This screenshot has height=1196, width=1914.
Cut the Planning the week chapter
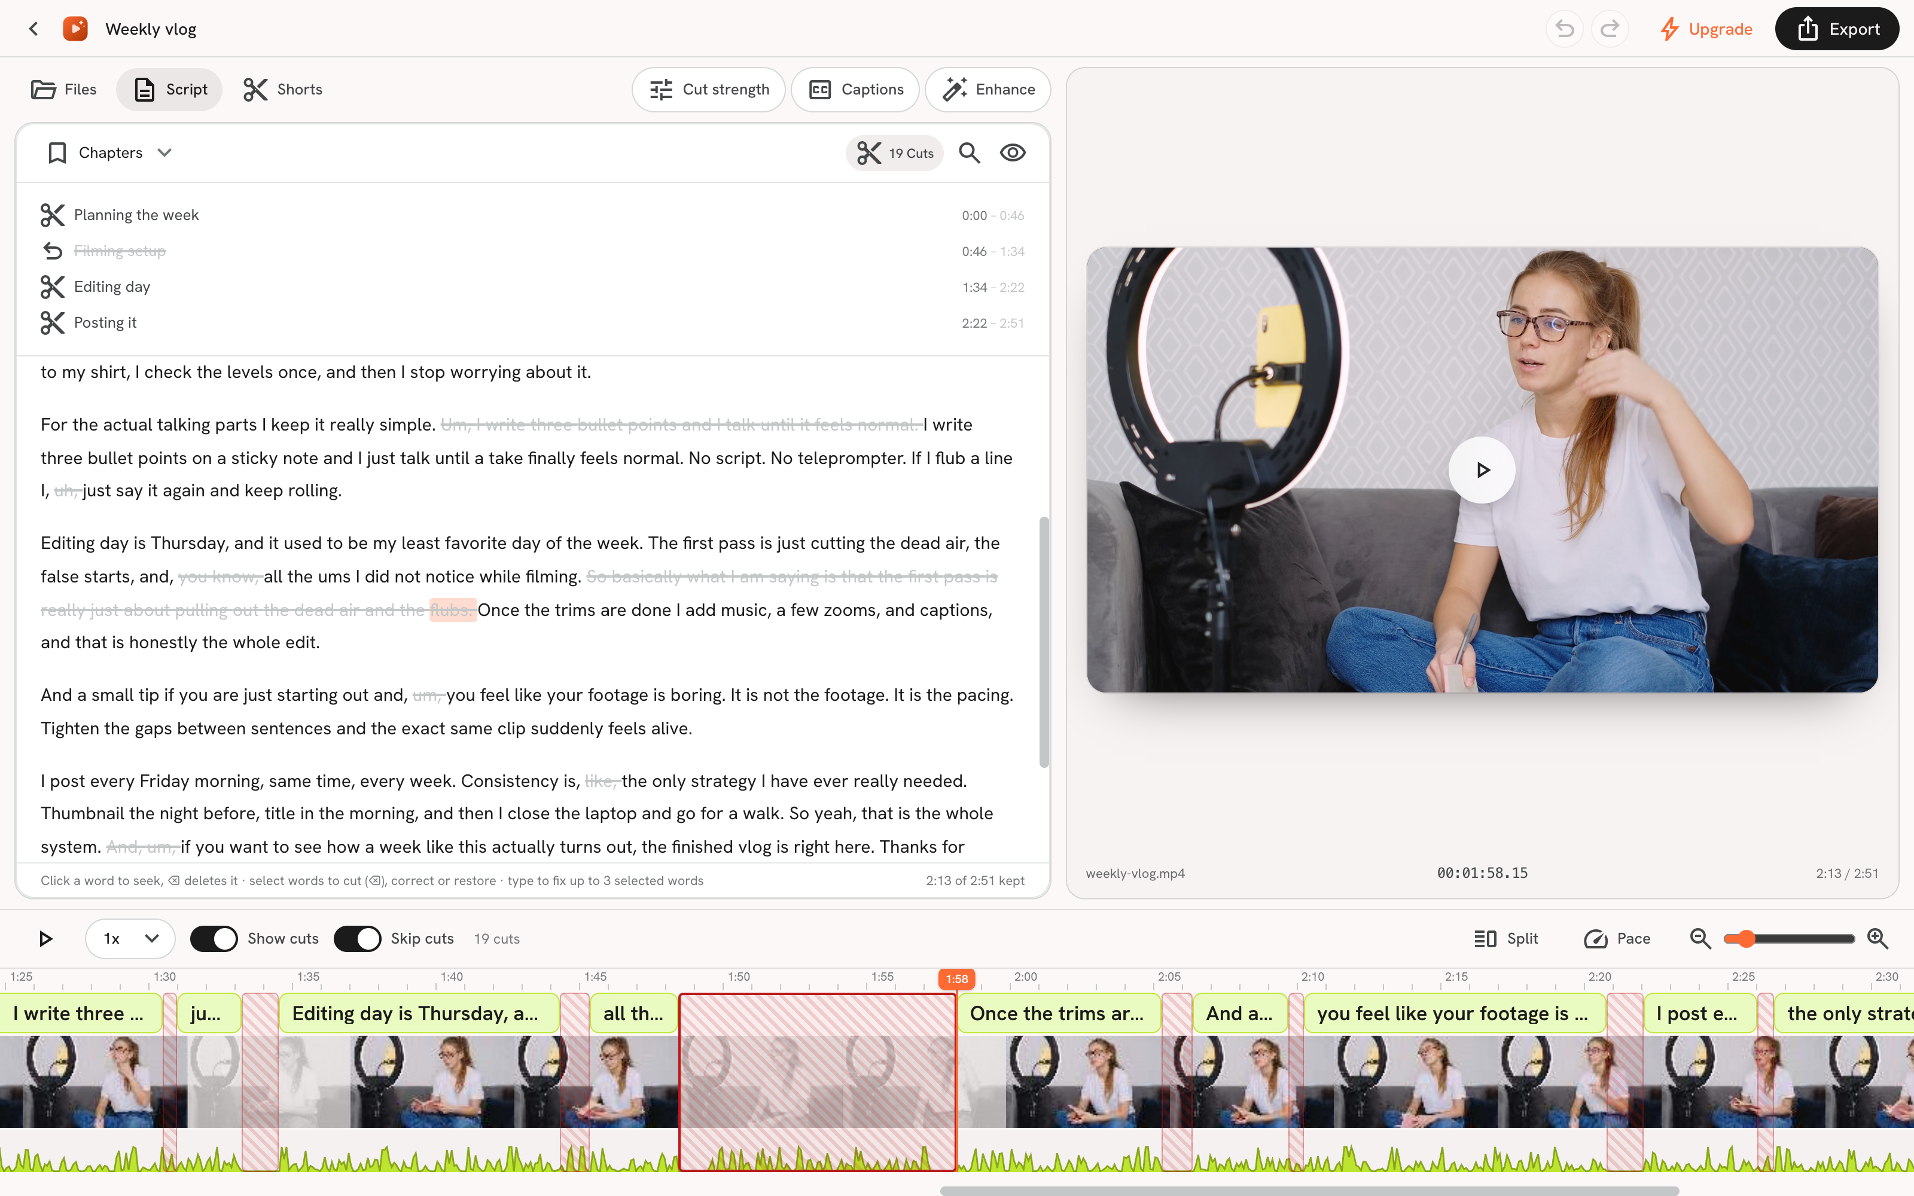pyautogui.click(x=52, y=215)
